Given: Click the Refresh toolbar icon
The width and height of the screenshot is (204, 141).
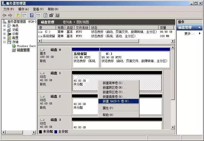Looking at the screenshot, I should click(x=45, y=15).
